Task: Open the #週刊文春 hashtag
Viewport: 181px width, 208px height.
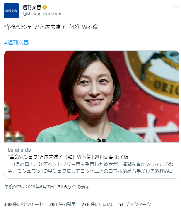Action: coord(17,42)
